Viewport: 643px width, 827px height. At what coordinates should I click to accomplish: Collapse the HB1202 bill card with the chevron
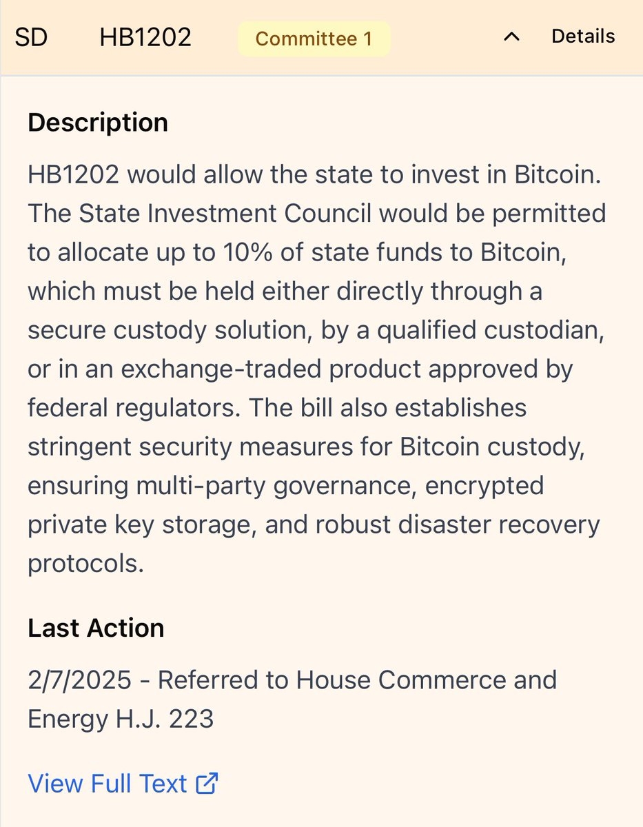click(511, 37)
